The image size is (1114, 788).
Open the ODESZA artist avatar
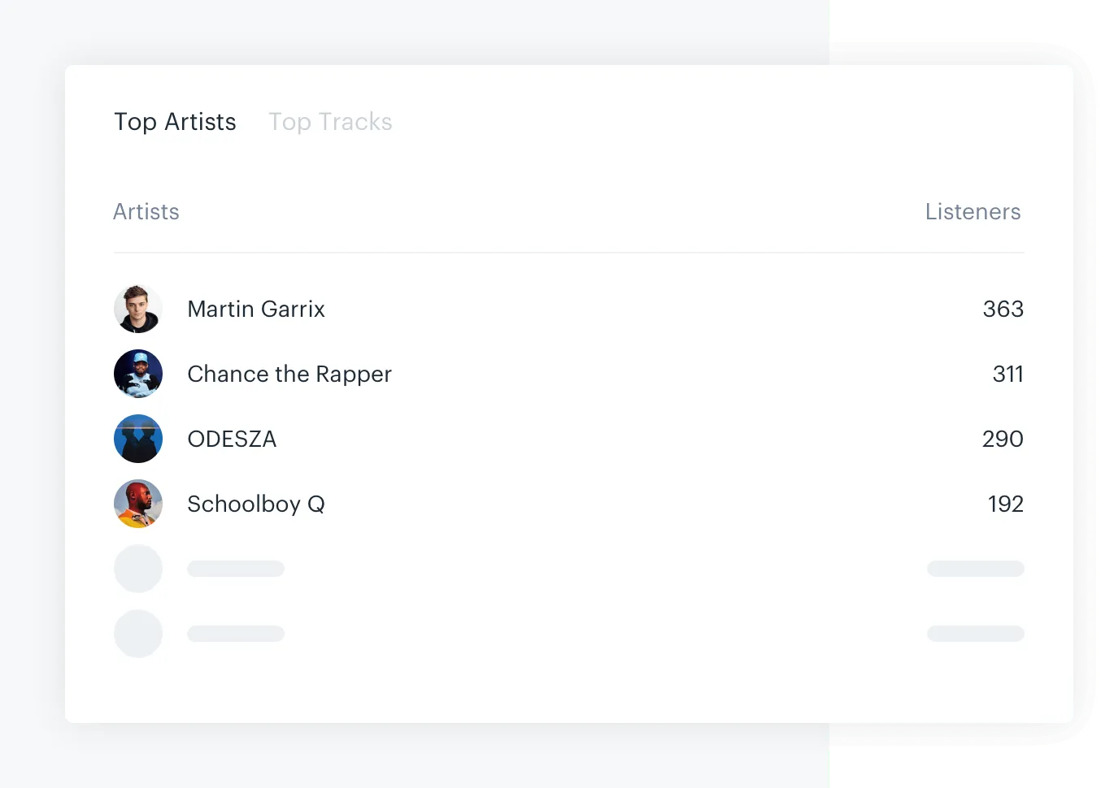point(138,439)
